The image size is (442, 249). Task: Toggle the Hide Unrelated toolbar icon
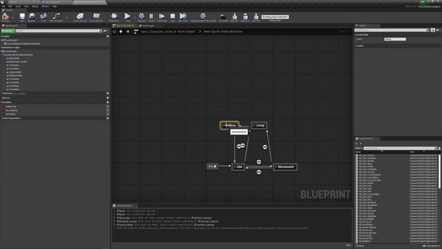pos(56,17)
